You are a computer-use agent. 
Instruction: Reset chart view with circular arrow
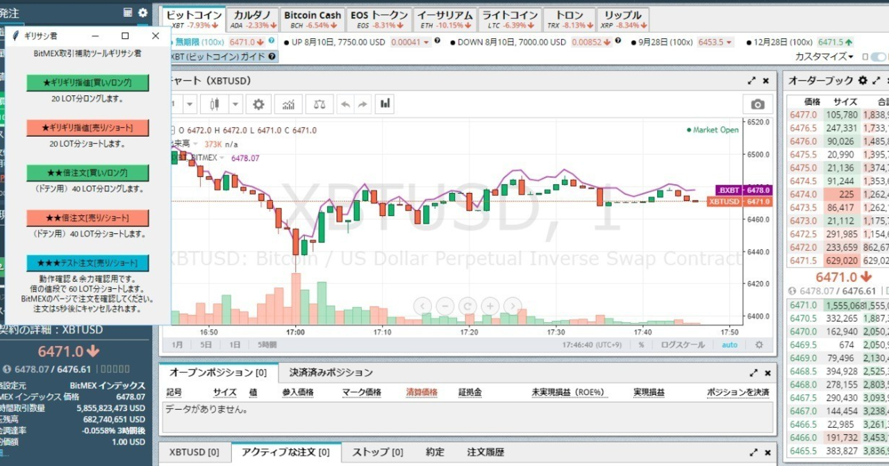tap(468, 306)
